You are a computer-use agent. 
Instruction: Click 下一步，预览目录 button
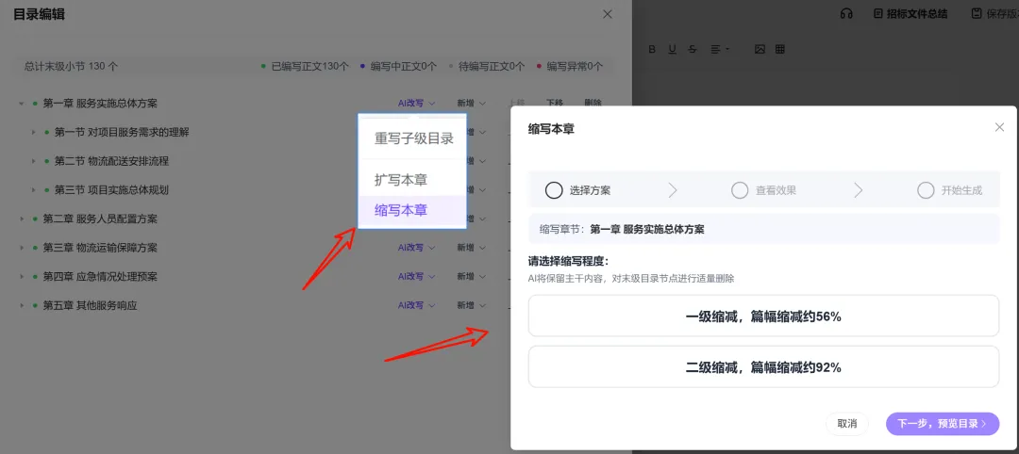[943, 424]
